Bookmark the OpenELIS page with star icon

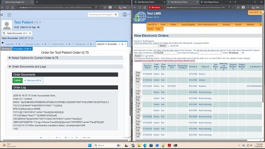pos(234,7)
